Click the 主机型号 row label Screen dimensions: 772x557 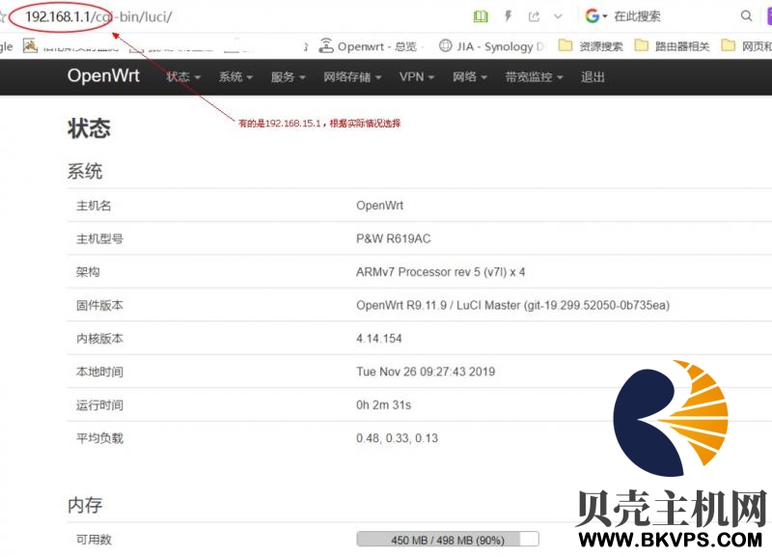(99, 238)
